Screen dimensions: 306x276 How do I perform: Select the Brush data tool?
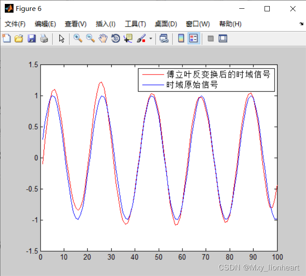[x=141, y=38]
